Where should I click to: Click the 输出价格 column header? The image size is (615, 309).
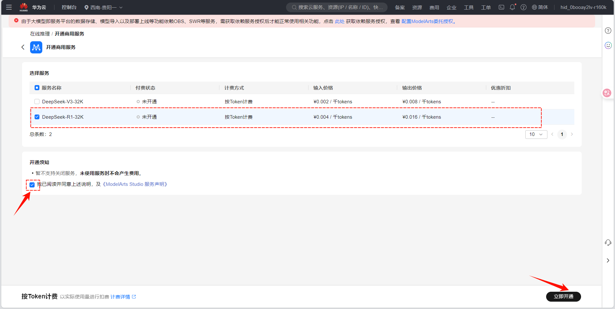point(412,88)
